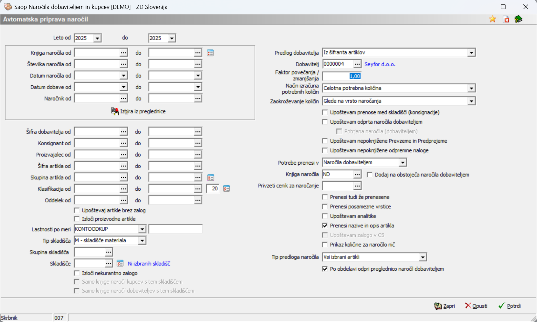The height and width of the screenshot is (322, 537).
Task: Click the Klasifikacija level field showing 20
Action: coord(213,189)
